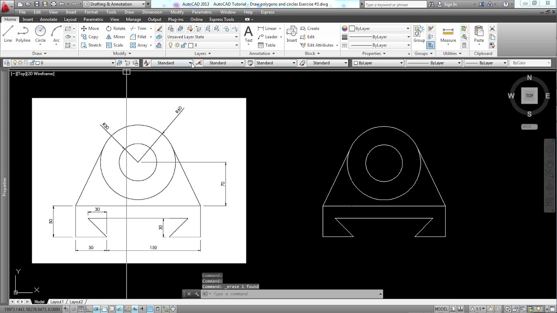
Task: Activate the Scale command
Action: click(x=114, y=45)
